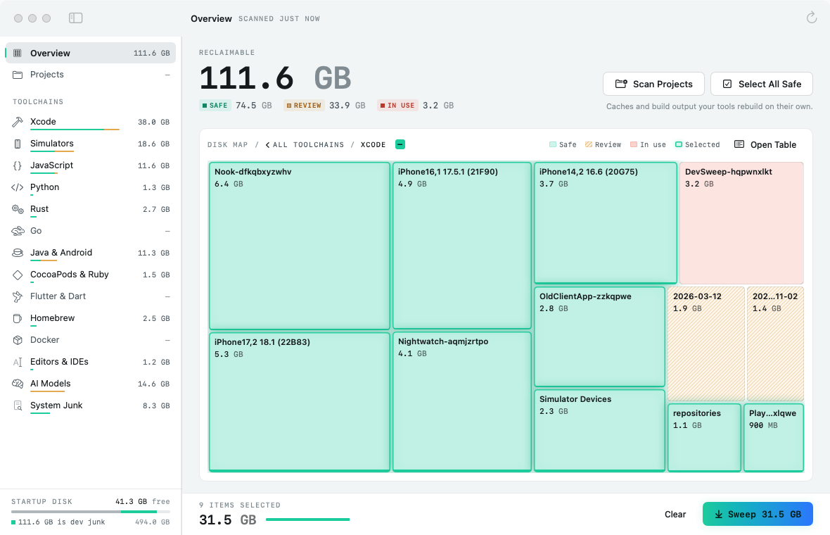Viewport: 830px width, 535px height.
Task: Click the CocoaPods & Ruby diamond icon
Action: [18, 275]
